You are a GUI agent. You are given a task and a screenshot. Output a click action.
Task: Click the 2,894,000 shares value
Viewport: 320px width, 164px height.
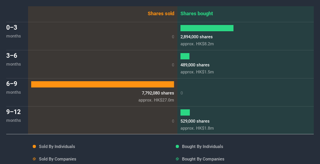pos(196,37)
